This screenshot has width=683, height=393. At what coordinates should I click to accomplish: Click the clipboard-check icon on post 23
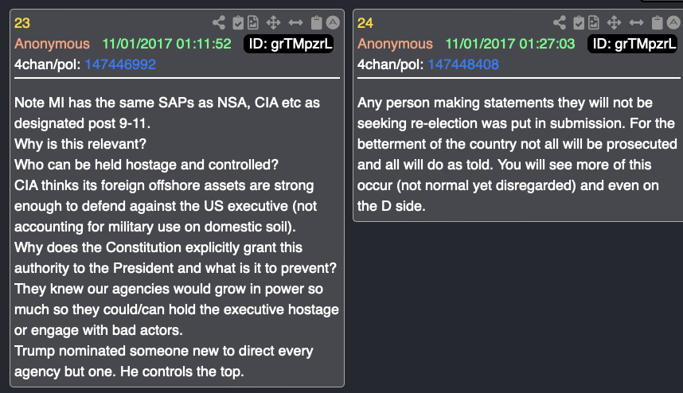pyautogui.click(x=237, y=23)
